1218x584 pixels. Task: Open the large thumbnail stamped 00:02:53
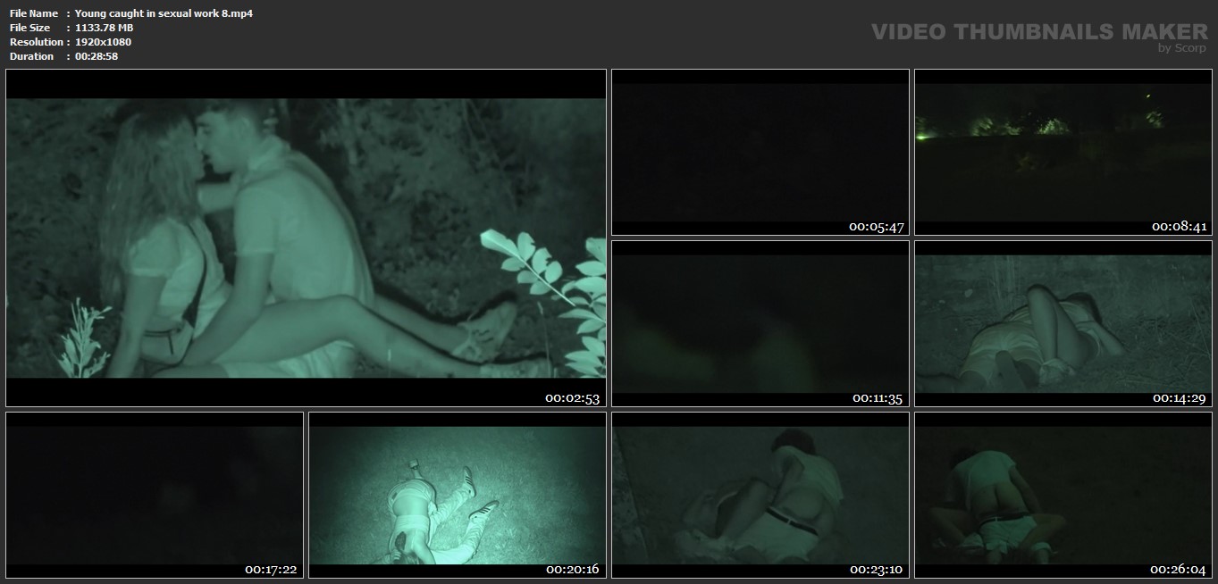306,238
